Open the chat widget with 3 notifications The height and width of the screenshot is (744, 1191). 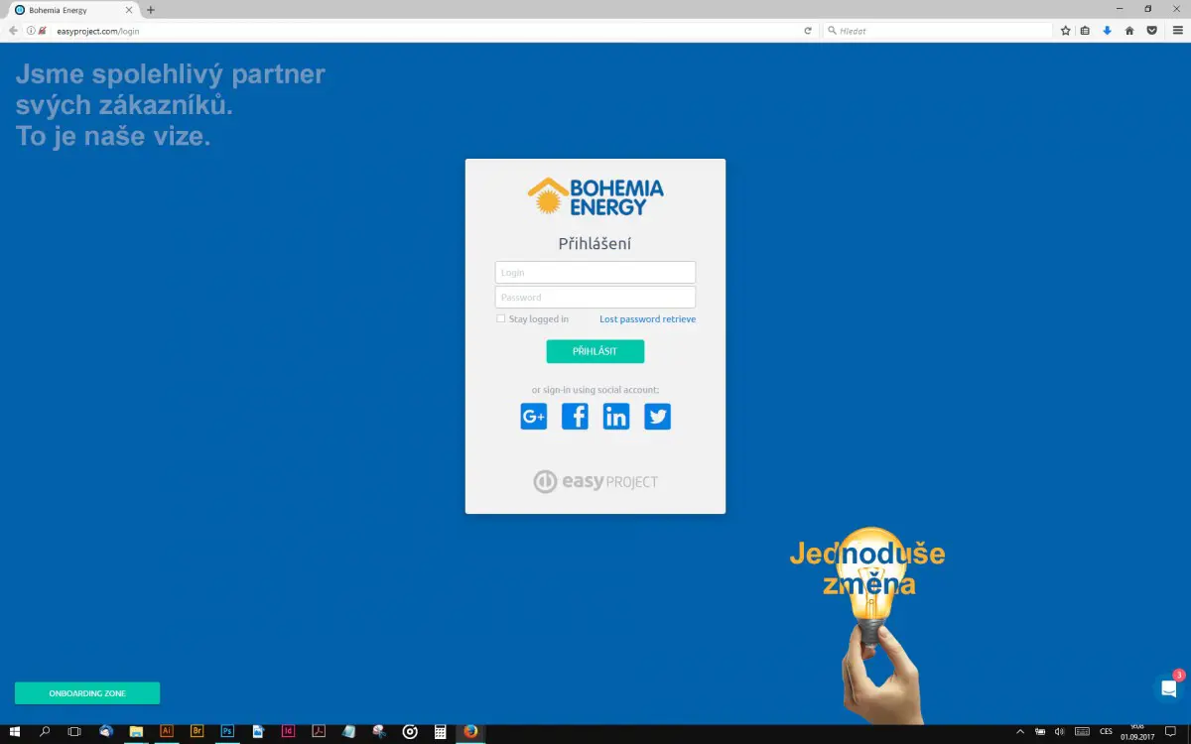(1169, 688)
